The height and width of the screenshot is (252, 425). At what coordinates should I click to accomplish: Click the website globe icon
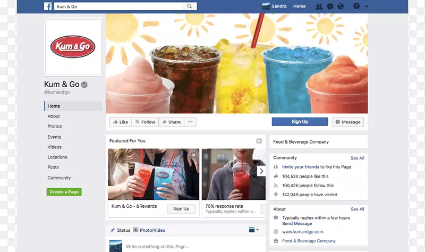(x=276, y=232)
